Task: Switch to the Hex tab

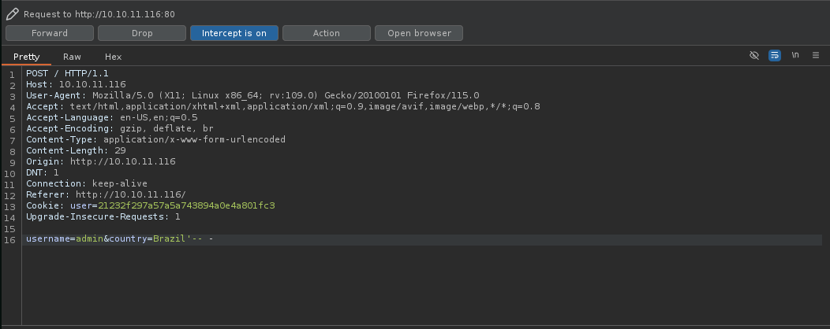Action: (114, 57)
